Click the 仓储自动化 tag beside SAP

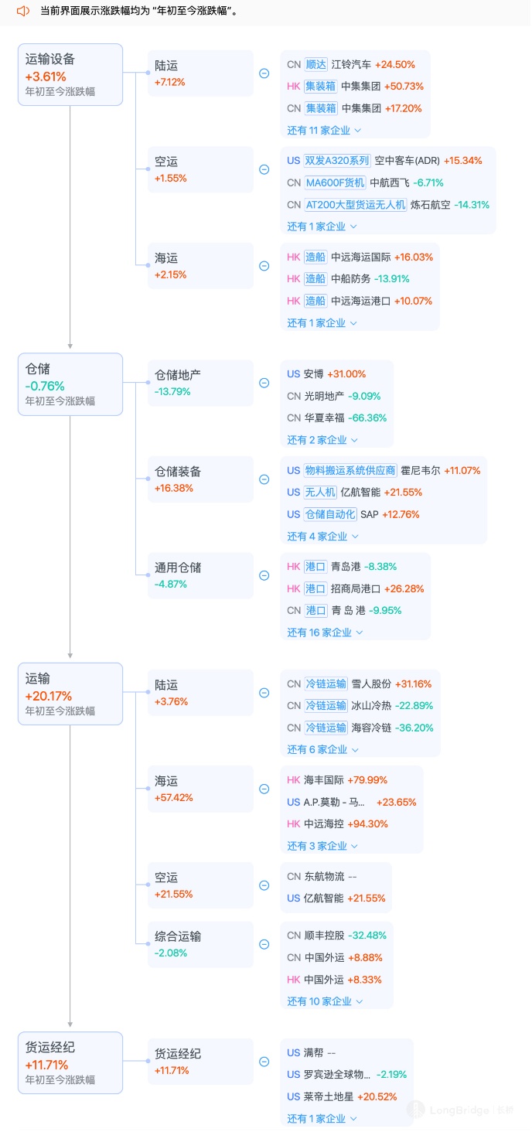[330, 514]
